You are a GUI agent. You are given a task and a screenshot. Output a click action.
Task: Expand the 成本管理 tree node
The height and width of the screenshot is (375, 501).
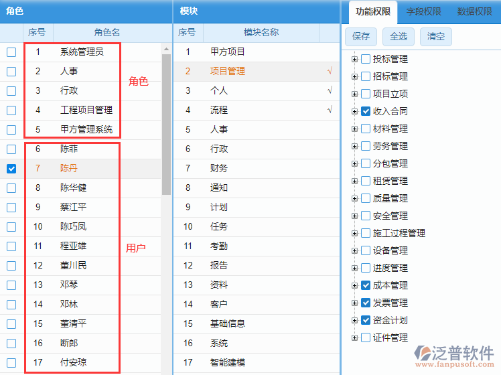tap(354, 285)
